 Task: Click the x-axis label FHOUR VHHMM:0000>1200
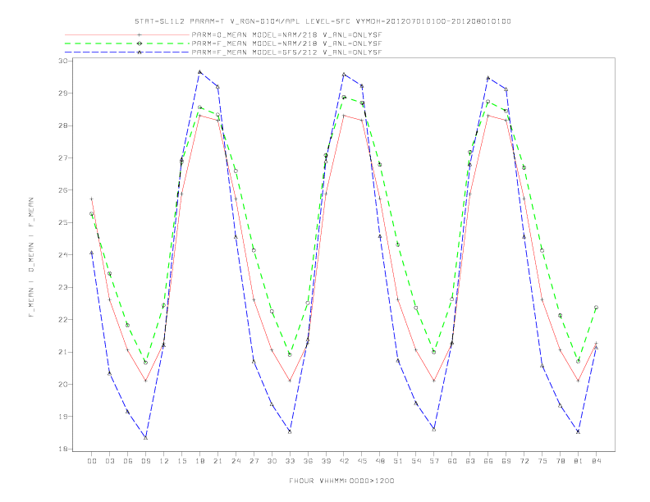[341, 481]
